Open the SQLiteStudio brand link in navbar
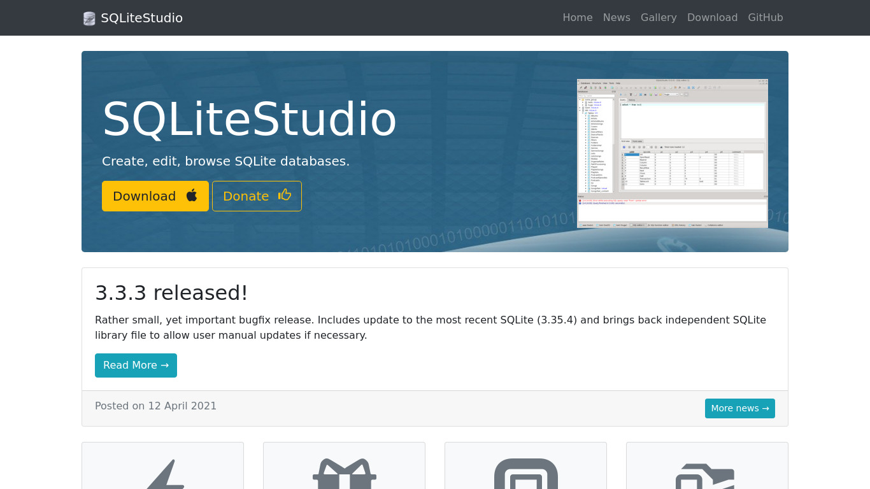This screenshot has width=870, height=489. pyautogui.click(x=132, y=18)
